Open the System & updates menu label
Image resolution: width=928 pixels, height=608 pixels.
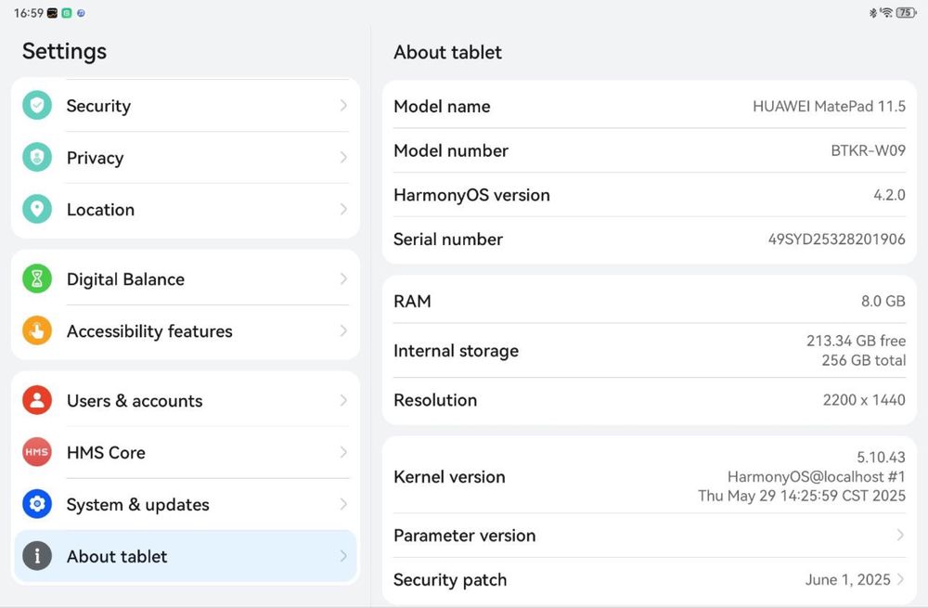138,505
